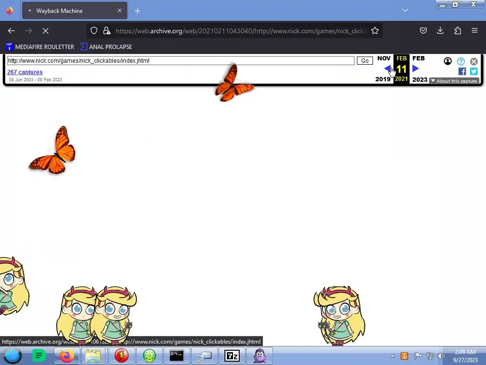
Task: Show hidden tray icons arrow
Action: (393, 356)
